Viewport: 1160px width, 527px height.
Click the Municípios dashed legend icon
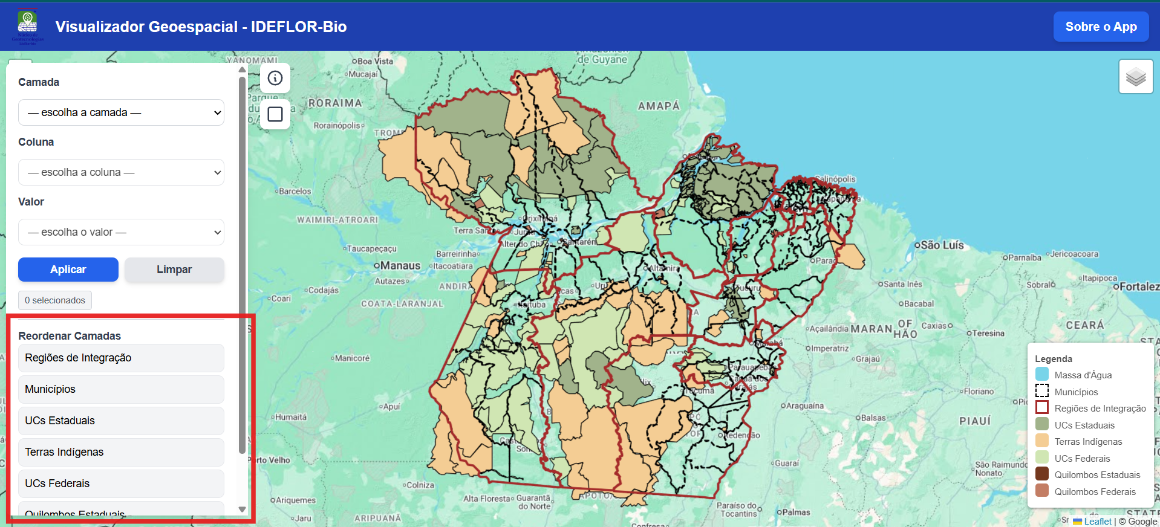click(x=1041, y=391)
